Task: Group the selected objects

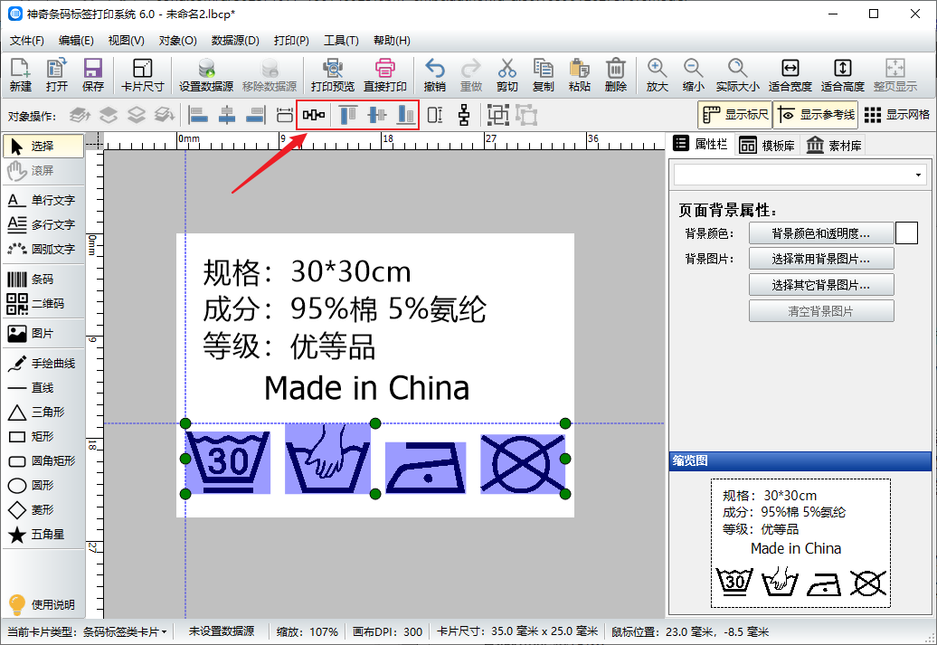Action: [497, 115]
